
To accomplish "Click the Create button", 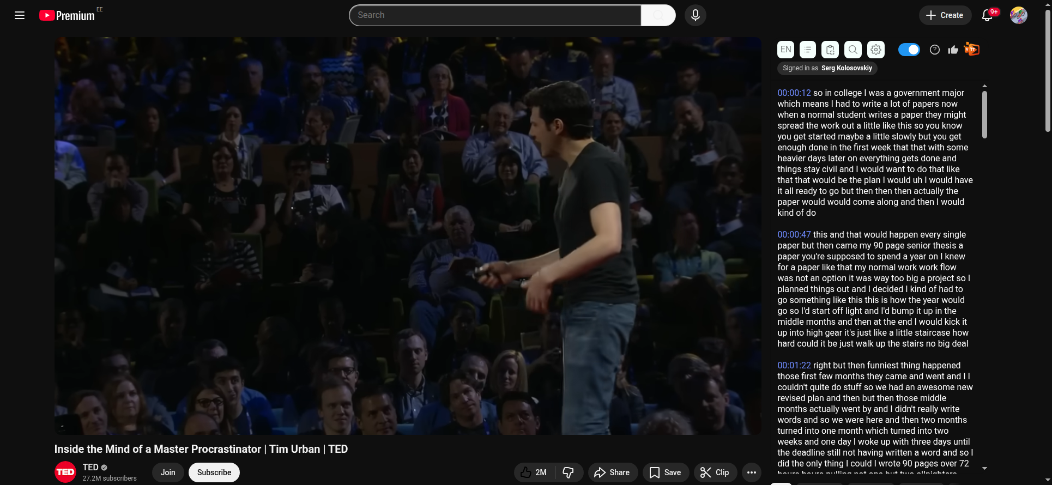I will pyautogui.click(x=945, y=15).
